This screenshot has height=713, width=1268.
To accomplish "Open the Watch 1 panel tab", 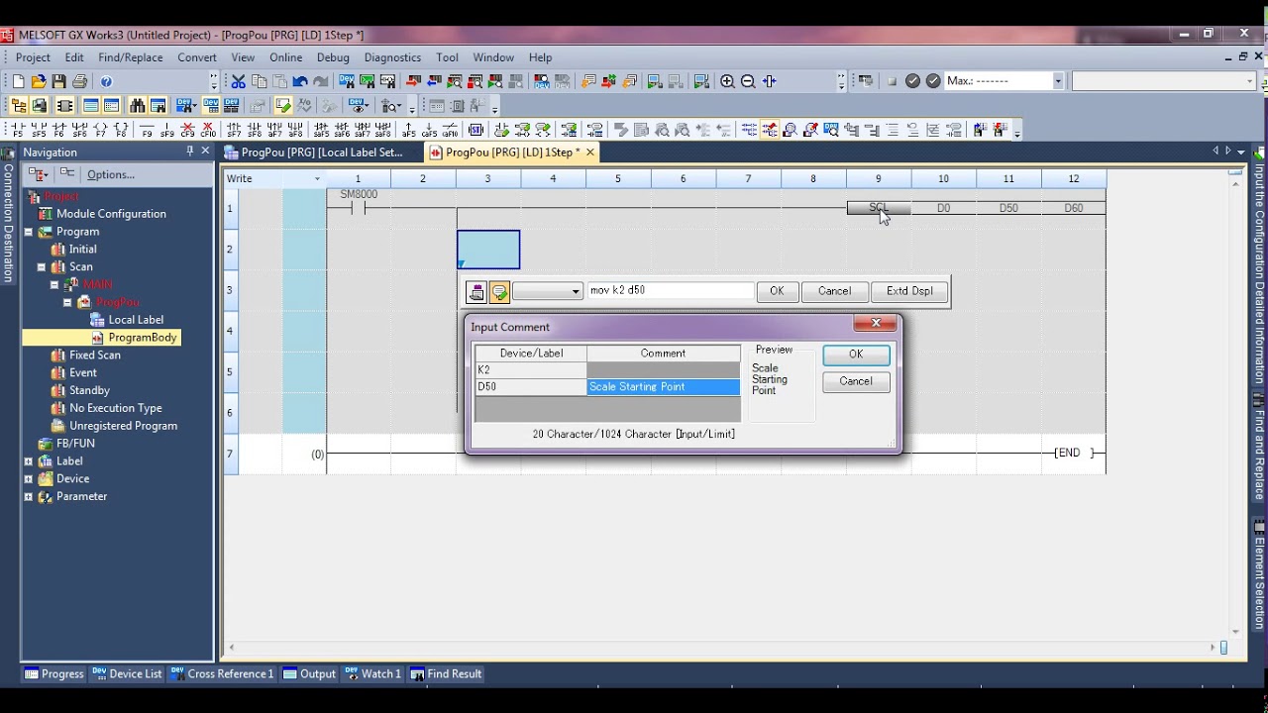I will pos(372,674).
